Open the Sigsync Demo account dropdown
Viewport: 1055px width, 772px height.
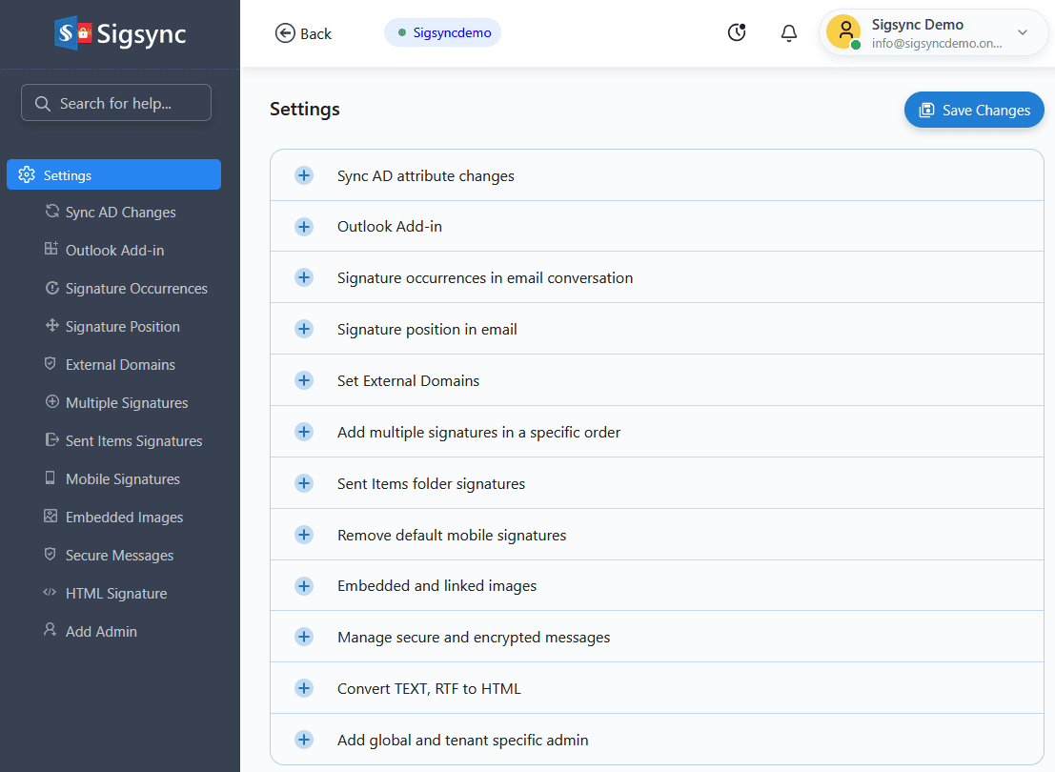click(x=1022, y=32)
